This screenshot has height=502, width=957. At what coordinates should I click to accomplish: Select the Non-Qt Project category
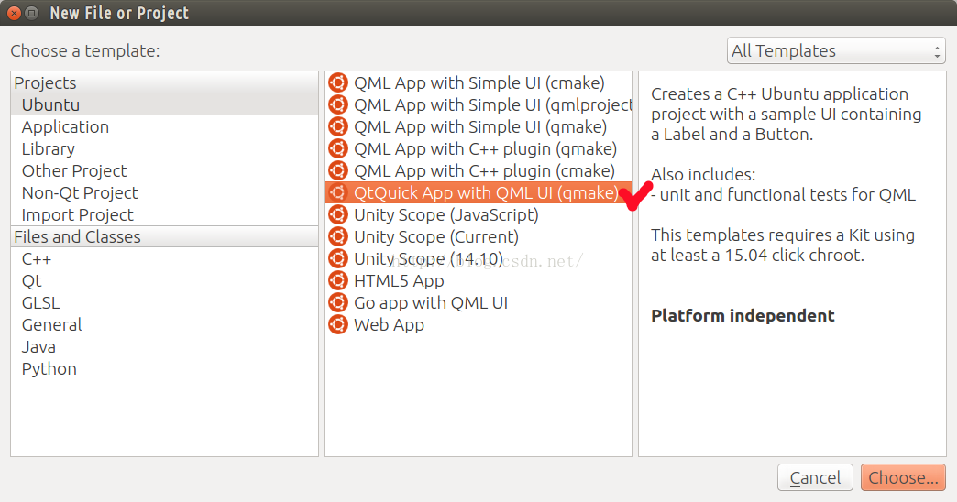coord(165,192)
